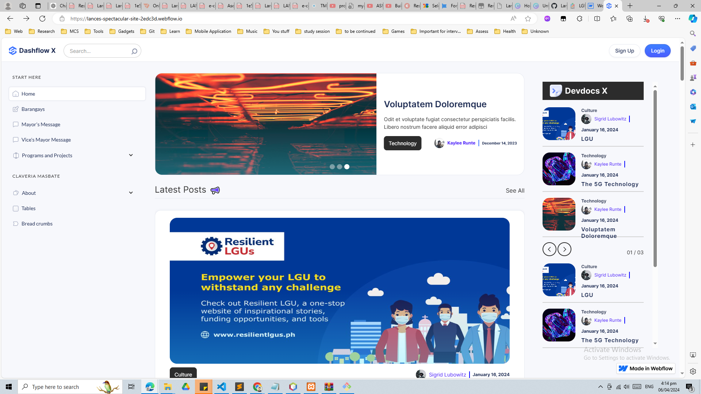This screenshot has width=701, height=394.
Task: Click the Dashflow X logo
Action: pyautogui.click(x=32, y=51)
